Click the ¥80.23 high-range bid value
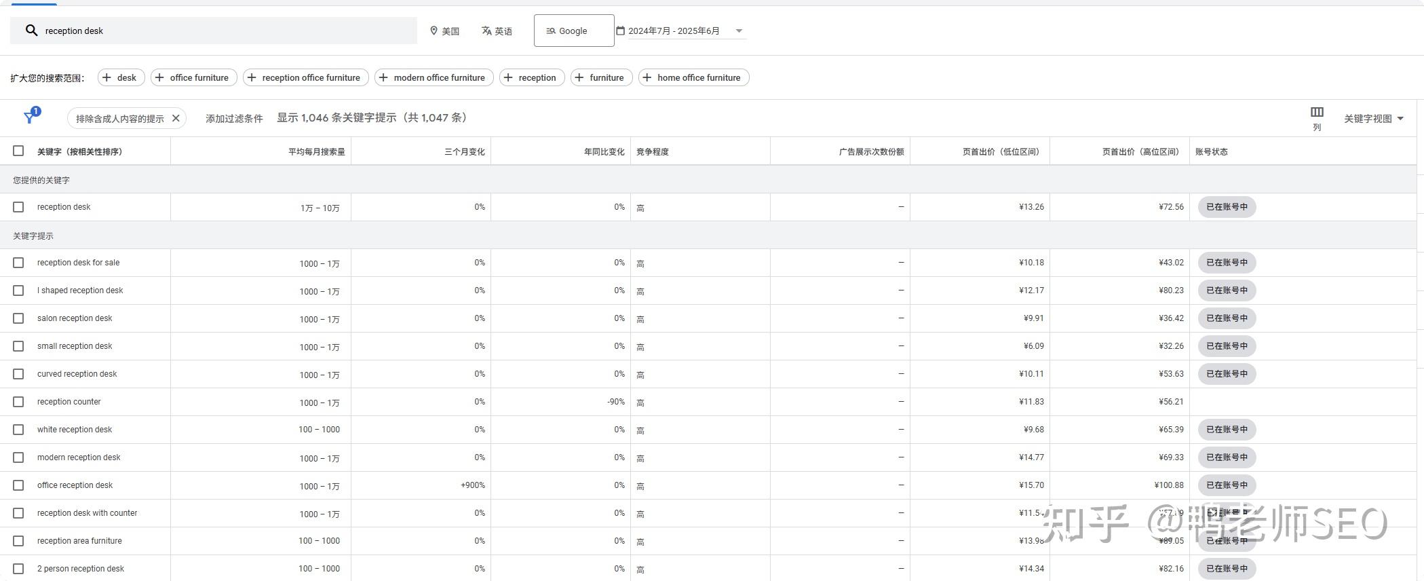 [1172, 290]
